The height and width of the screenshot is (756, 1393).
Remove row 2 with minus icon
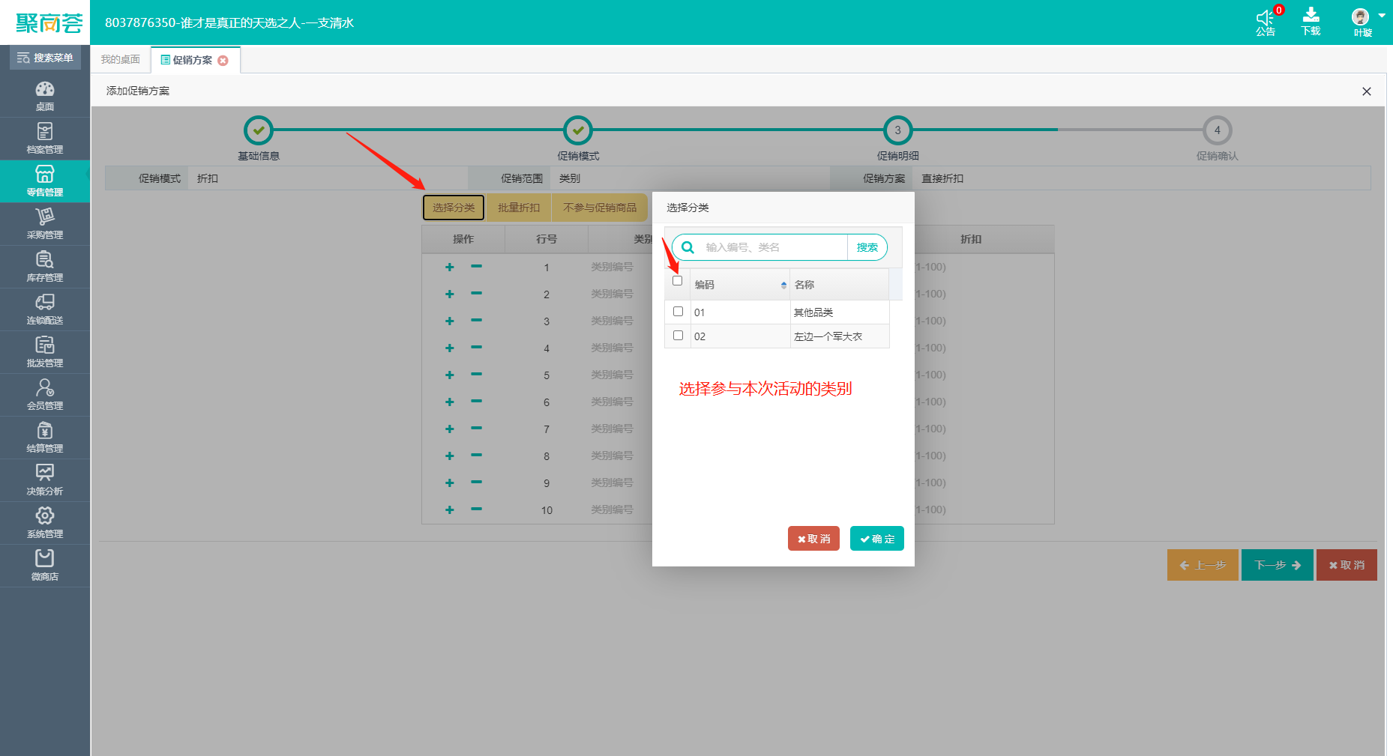(x=476, y=293)
